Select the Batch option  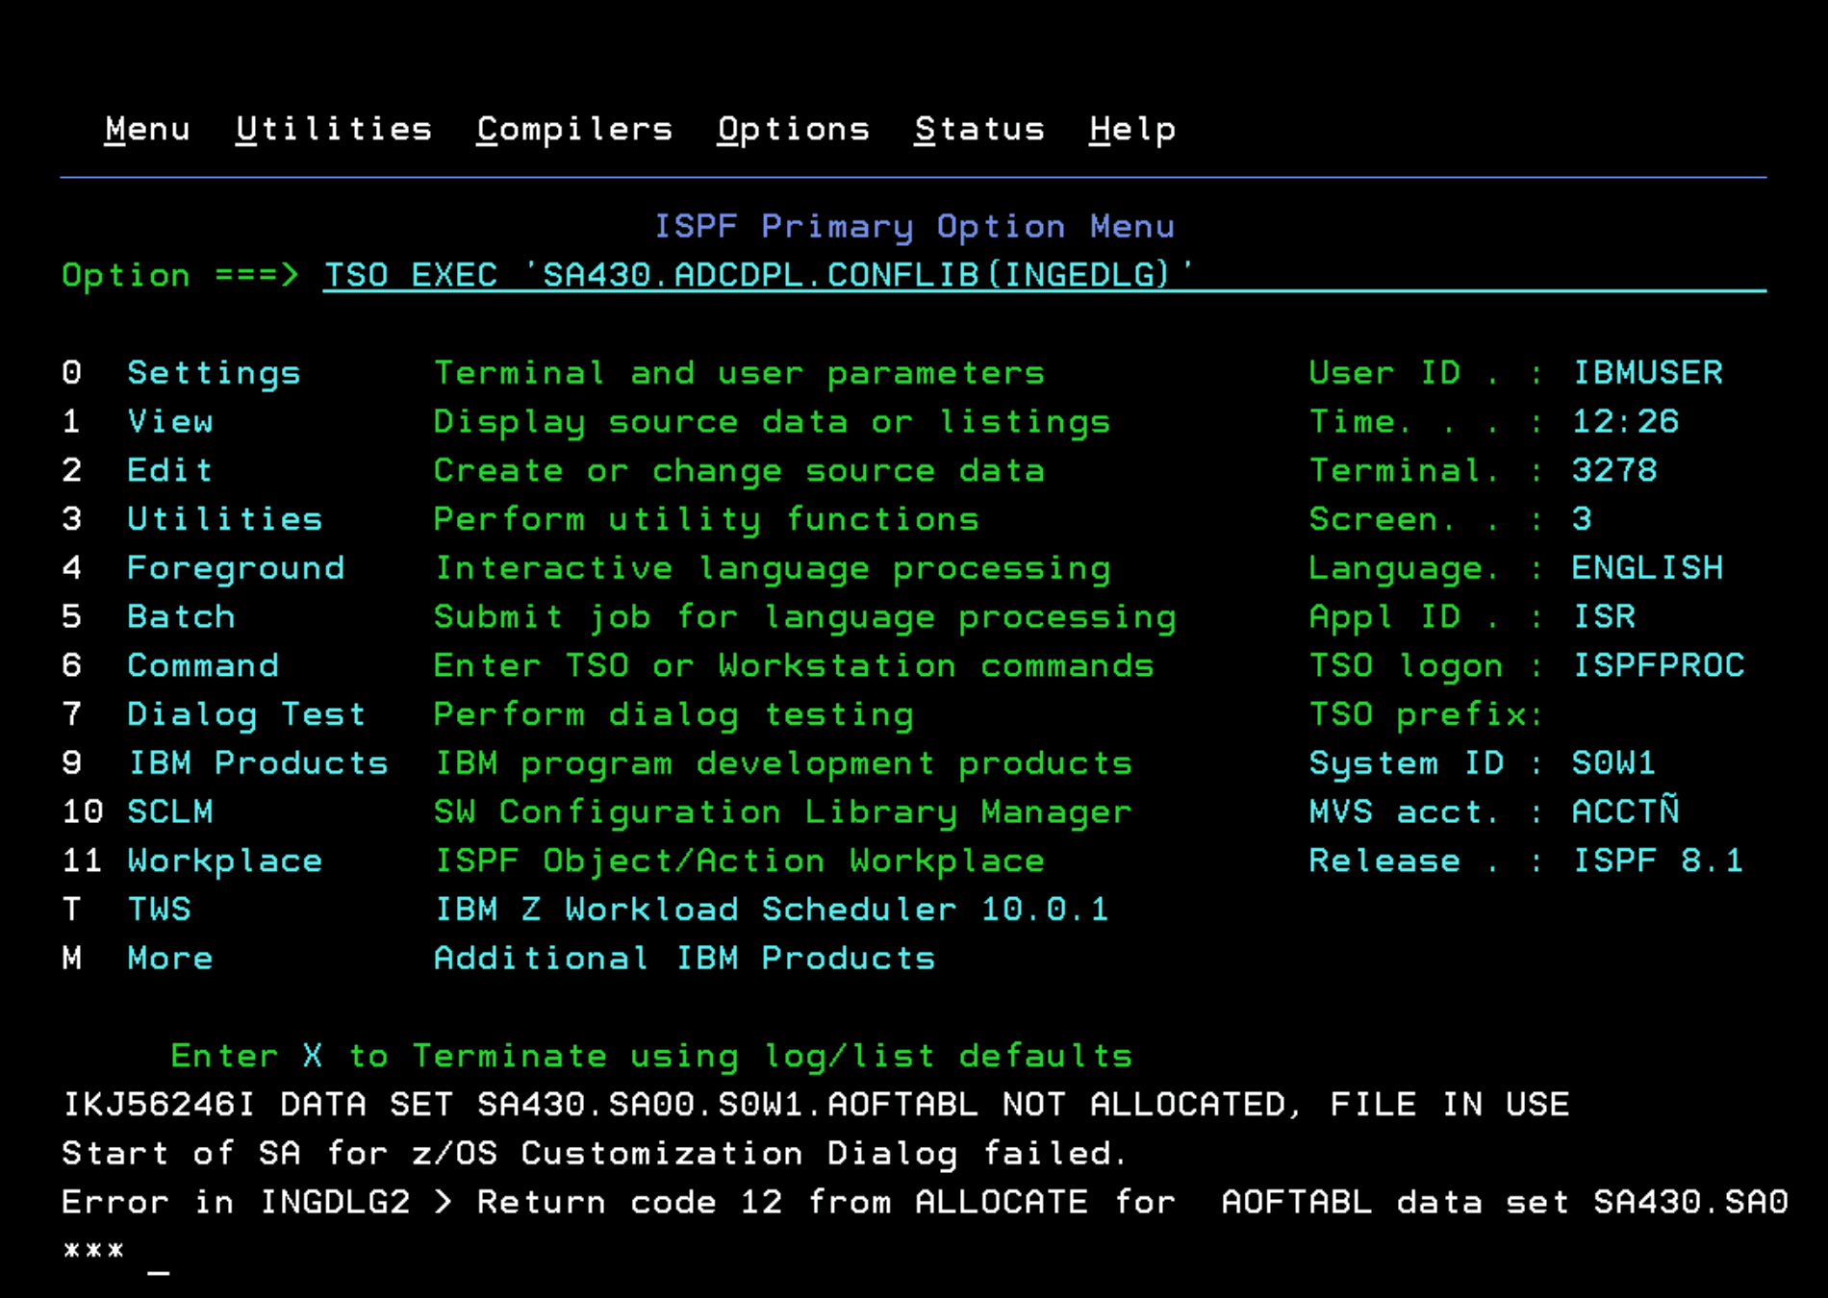point(181,617)
